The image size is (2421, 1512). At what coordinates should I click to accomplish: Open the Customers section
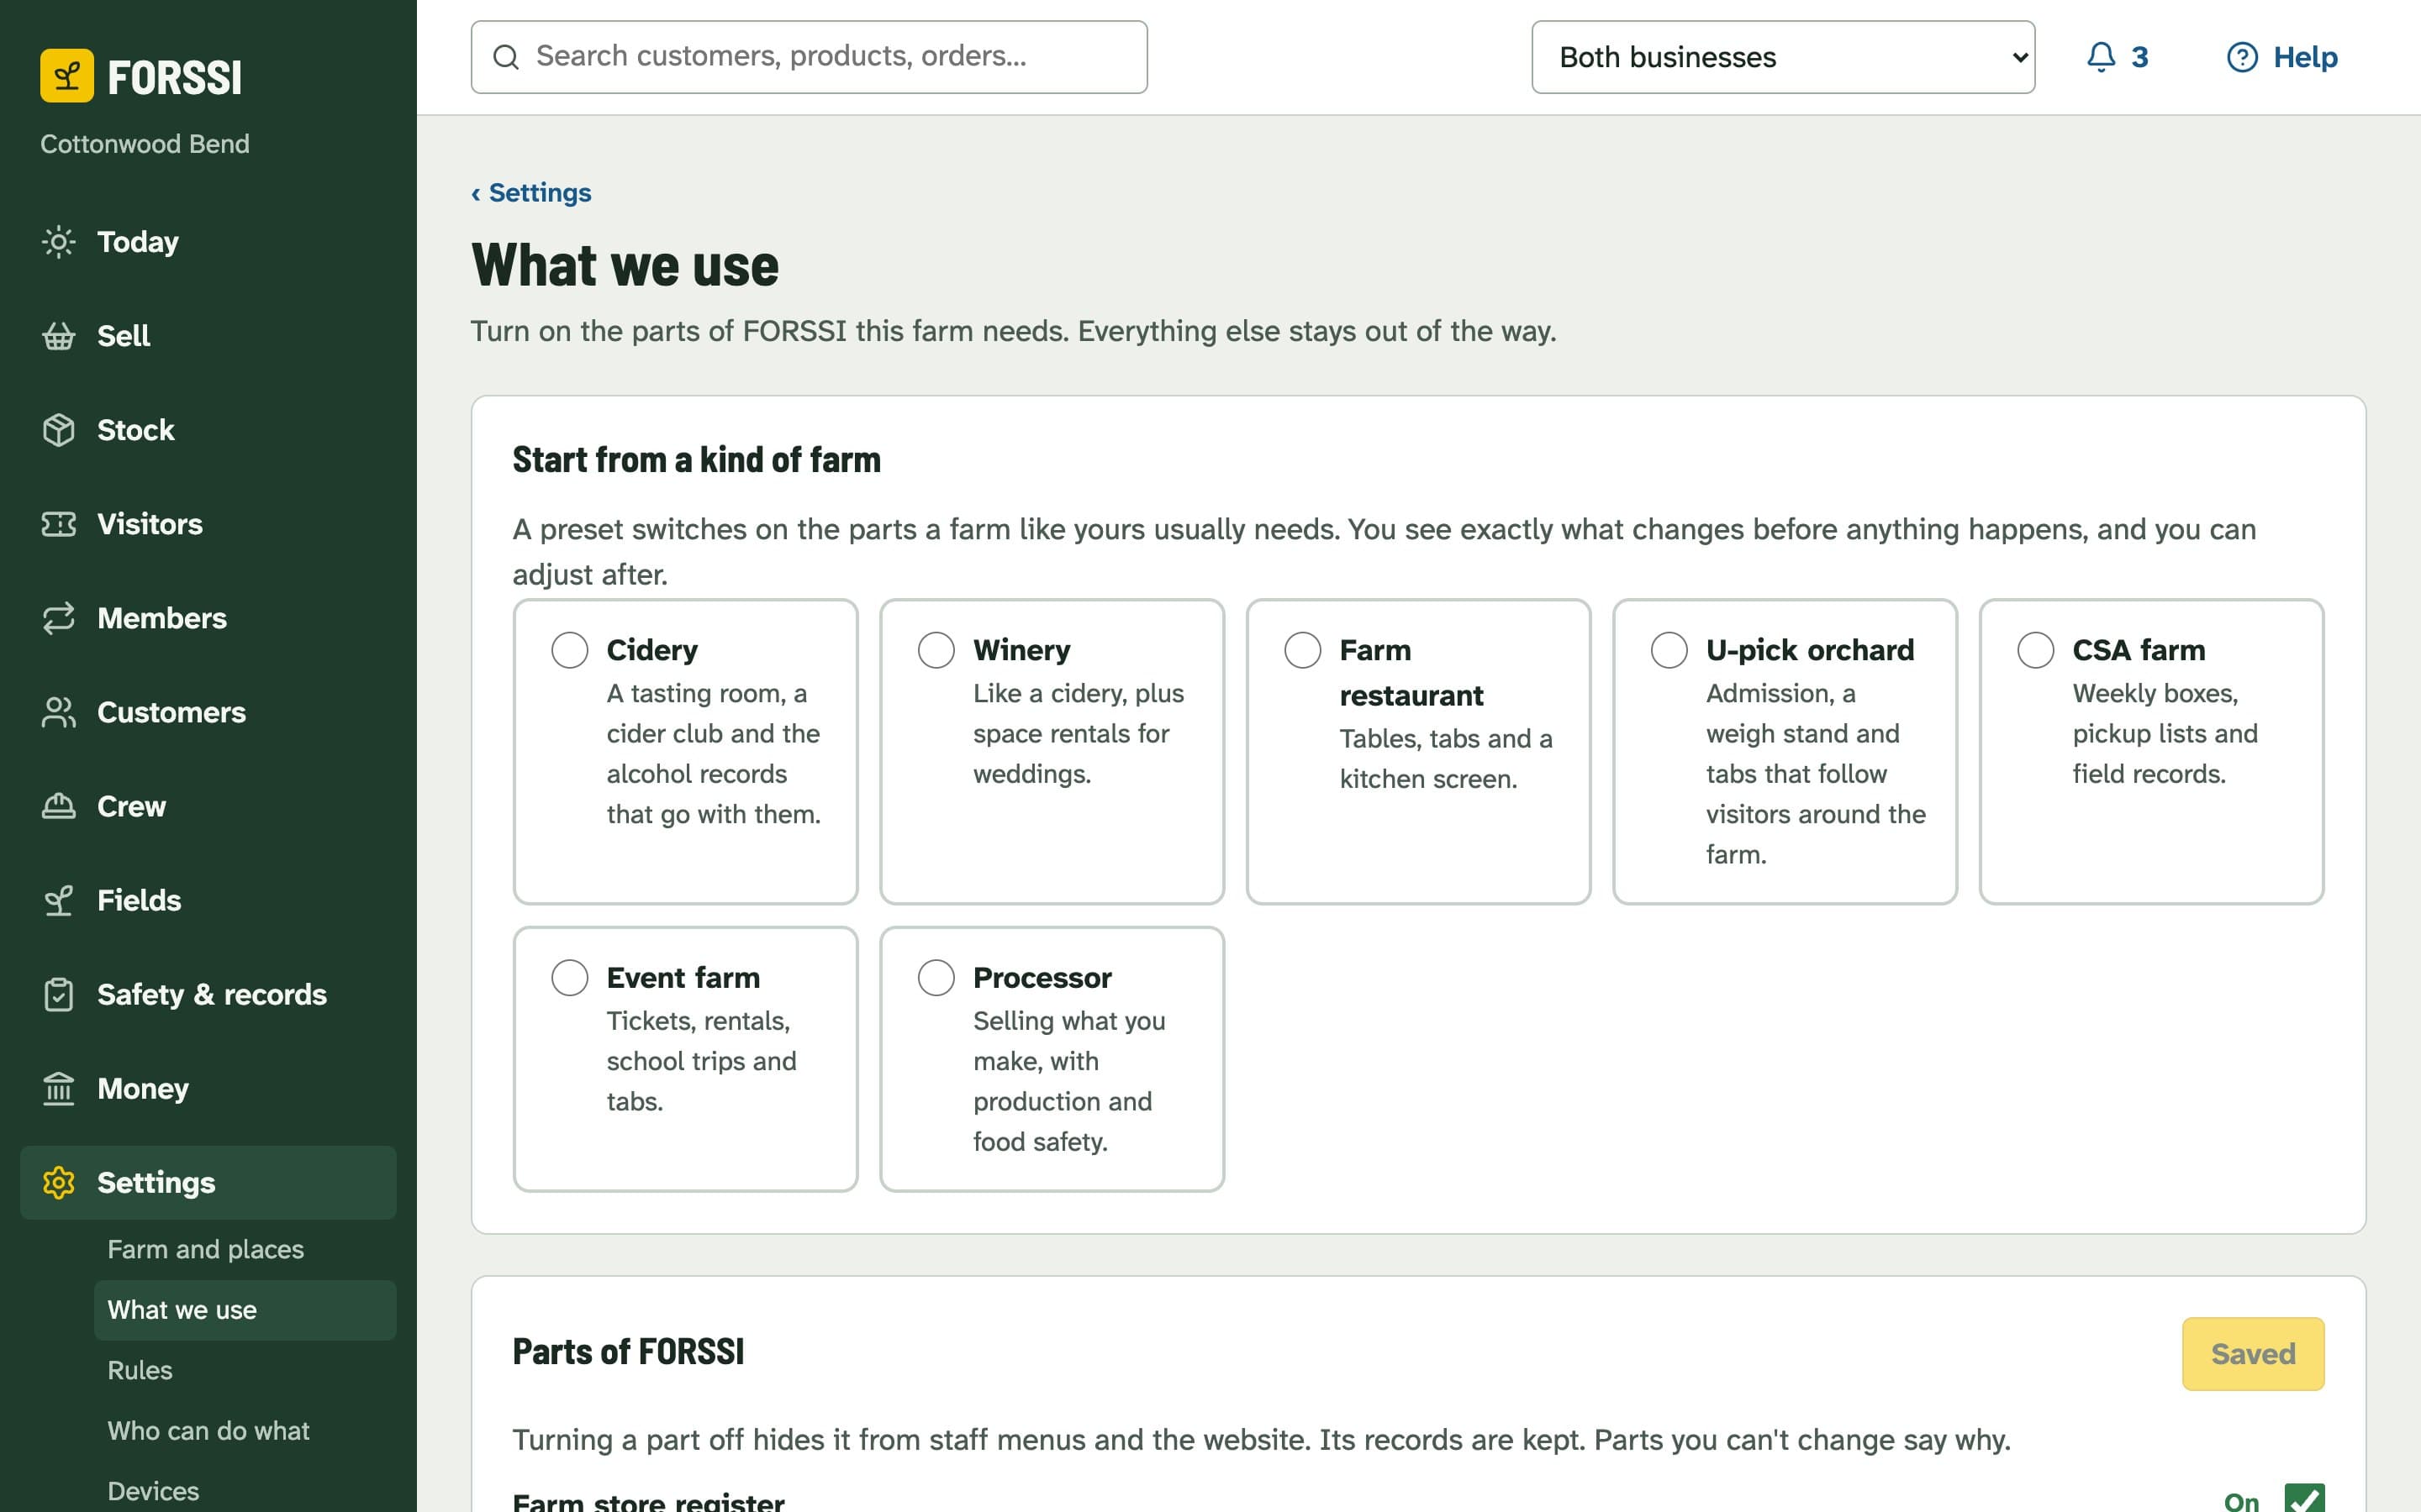pos(208,712)
